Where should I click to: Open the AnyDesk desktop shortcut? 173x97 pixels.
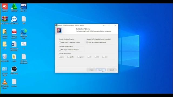(5, 7)
